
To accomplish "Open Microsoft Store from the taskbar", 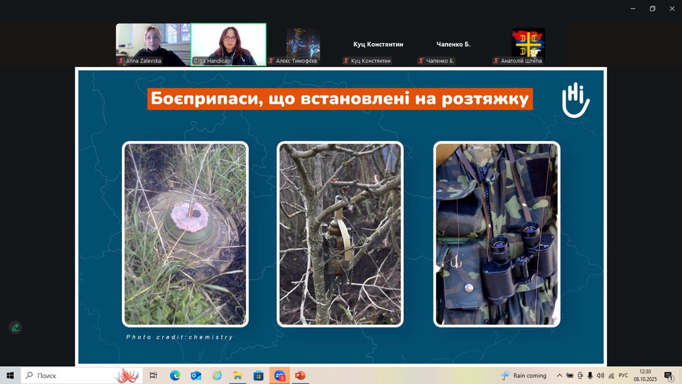I will [x=258, y=375].
